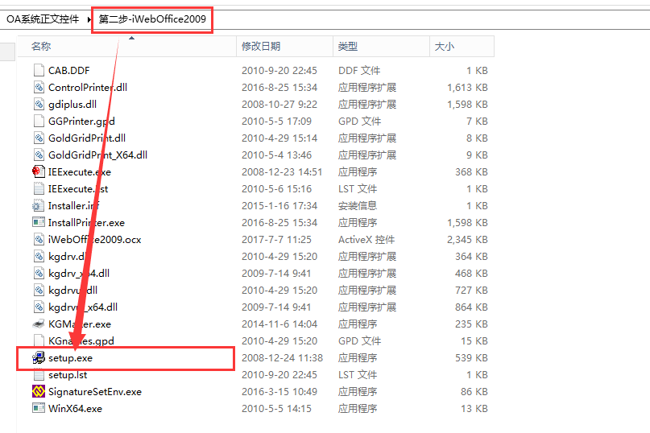The height and width of the screenshot is (433, 650).
Task: Click the setup.exe installer icon
Action: click(x=39, y=357)
